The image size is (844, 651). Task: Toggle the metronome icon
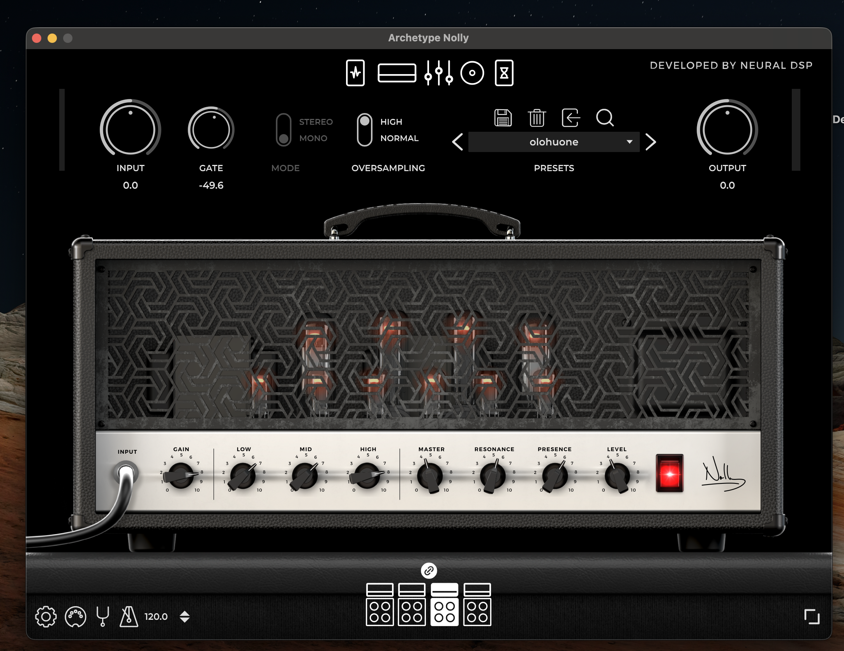coord(129,616)
